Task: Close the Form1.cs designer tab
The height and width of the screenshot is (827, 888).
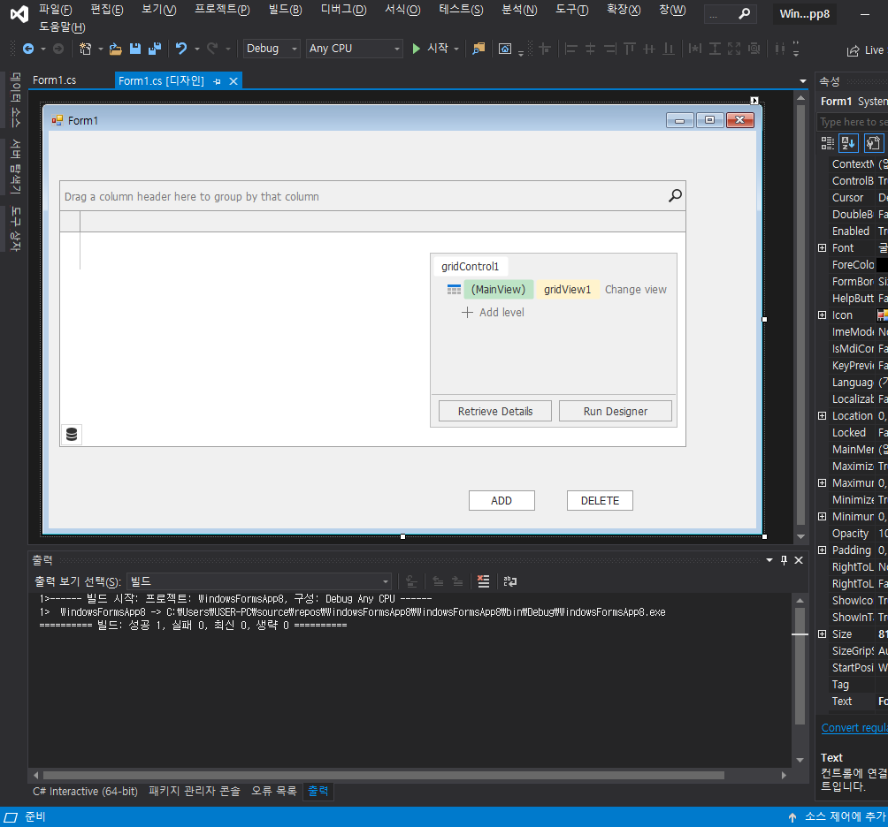Action: tap(233, 81)
